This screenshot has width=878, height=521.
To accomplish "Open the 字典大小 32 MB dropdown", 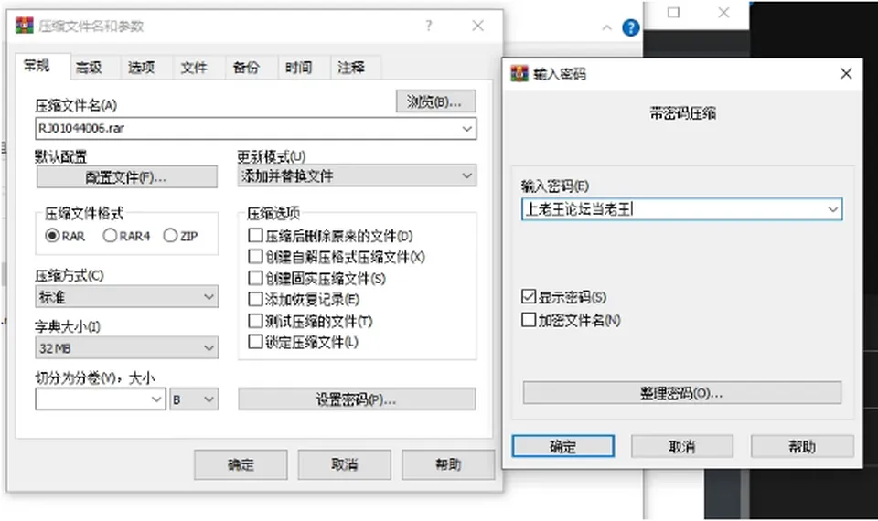I will pyautogui.click(x=126, y=347).
